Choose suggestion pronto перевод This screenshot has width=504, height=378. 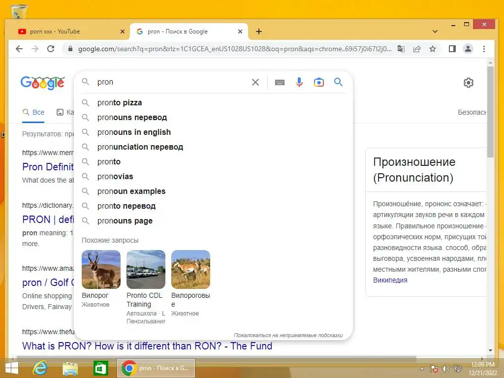pyautogui.click(x=213, y=206)
